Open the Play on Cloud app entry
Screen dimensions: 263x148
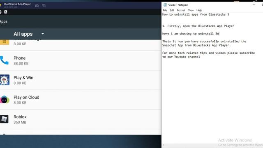click(81, 100)
